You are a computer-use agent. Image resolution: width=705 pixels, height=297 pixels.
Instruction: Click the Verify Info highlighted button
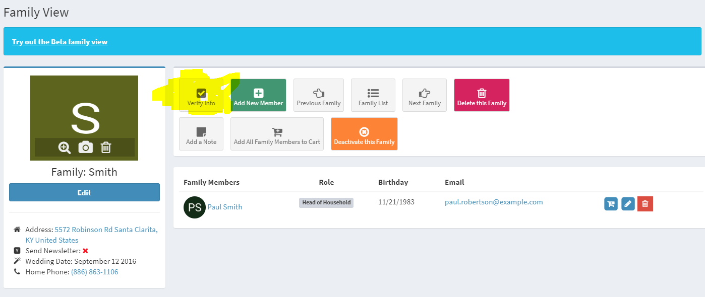pos(201,95)
